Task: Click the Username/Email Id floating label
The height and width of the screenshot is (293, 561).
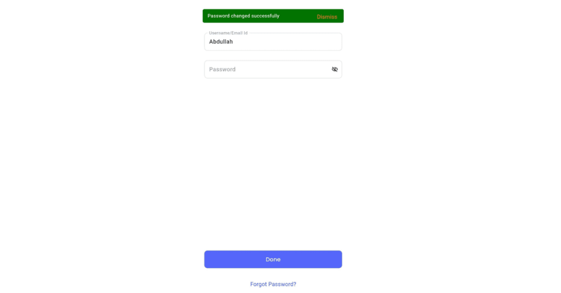Action: 228,33
